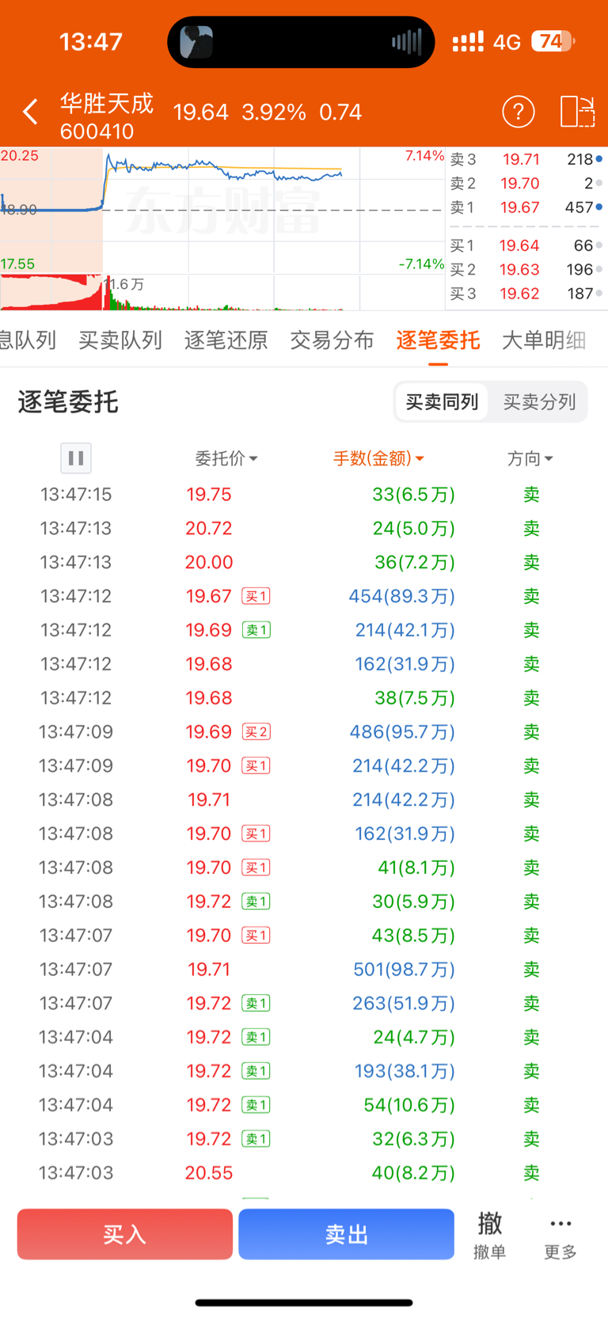The width and height of the screenshot is (608, 1318).
Task: Sort by the 委托价 column dropdown
Action: tap(226, 458)
